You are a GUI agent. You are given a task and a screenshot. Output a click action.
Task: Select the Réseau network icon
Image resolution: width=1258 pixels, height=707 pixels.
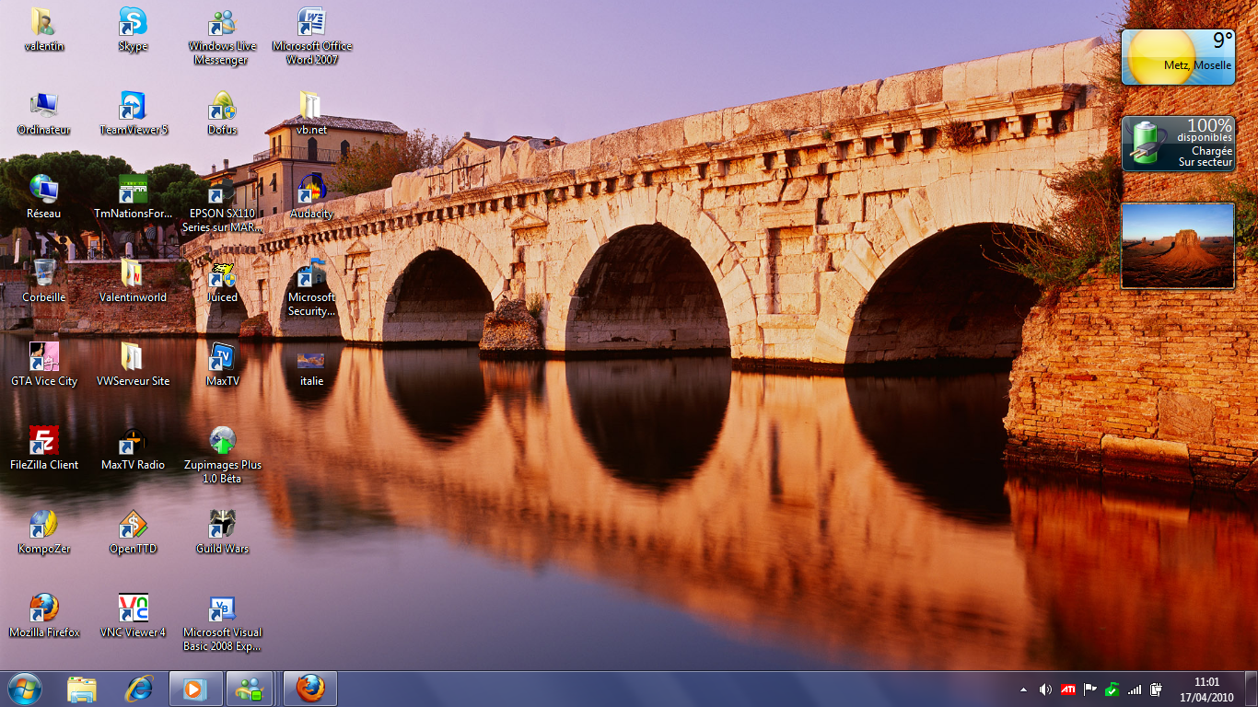(x=44, y=197)
